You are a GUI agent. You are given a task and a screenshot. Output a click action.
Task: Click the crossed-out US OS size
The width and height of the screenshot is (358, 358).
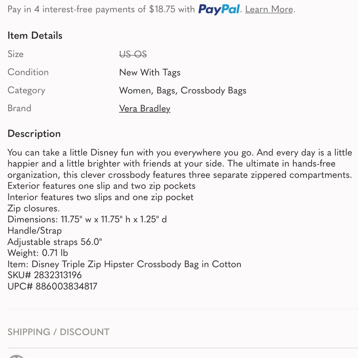(x=133, y=54)
